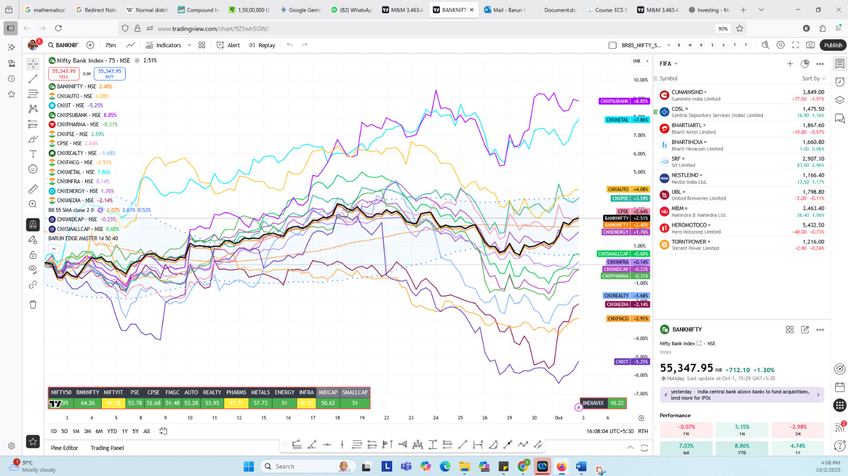This screenshot has height=476, width=848.
Task: Click the blue BUY price button
Action: [x=110, y=74]
